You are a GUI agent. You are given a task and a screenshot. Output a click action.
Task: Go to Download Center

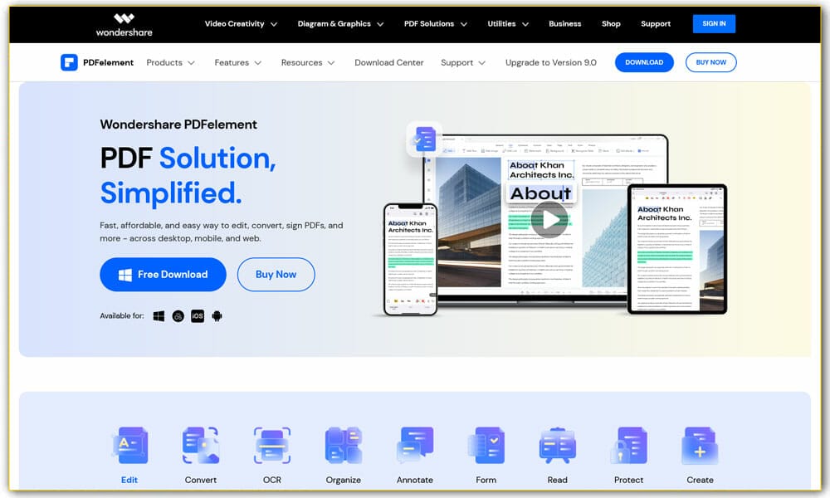click(x=388, y=62)
